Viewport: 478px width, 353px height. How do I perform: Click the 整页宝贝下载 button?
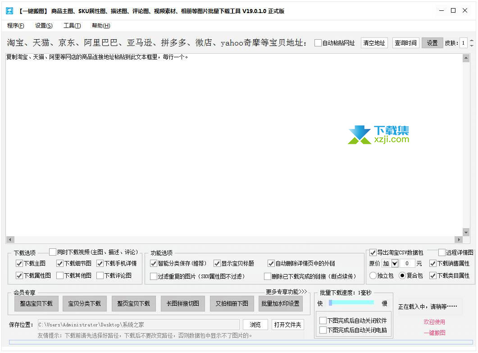pos(133,303)
